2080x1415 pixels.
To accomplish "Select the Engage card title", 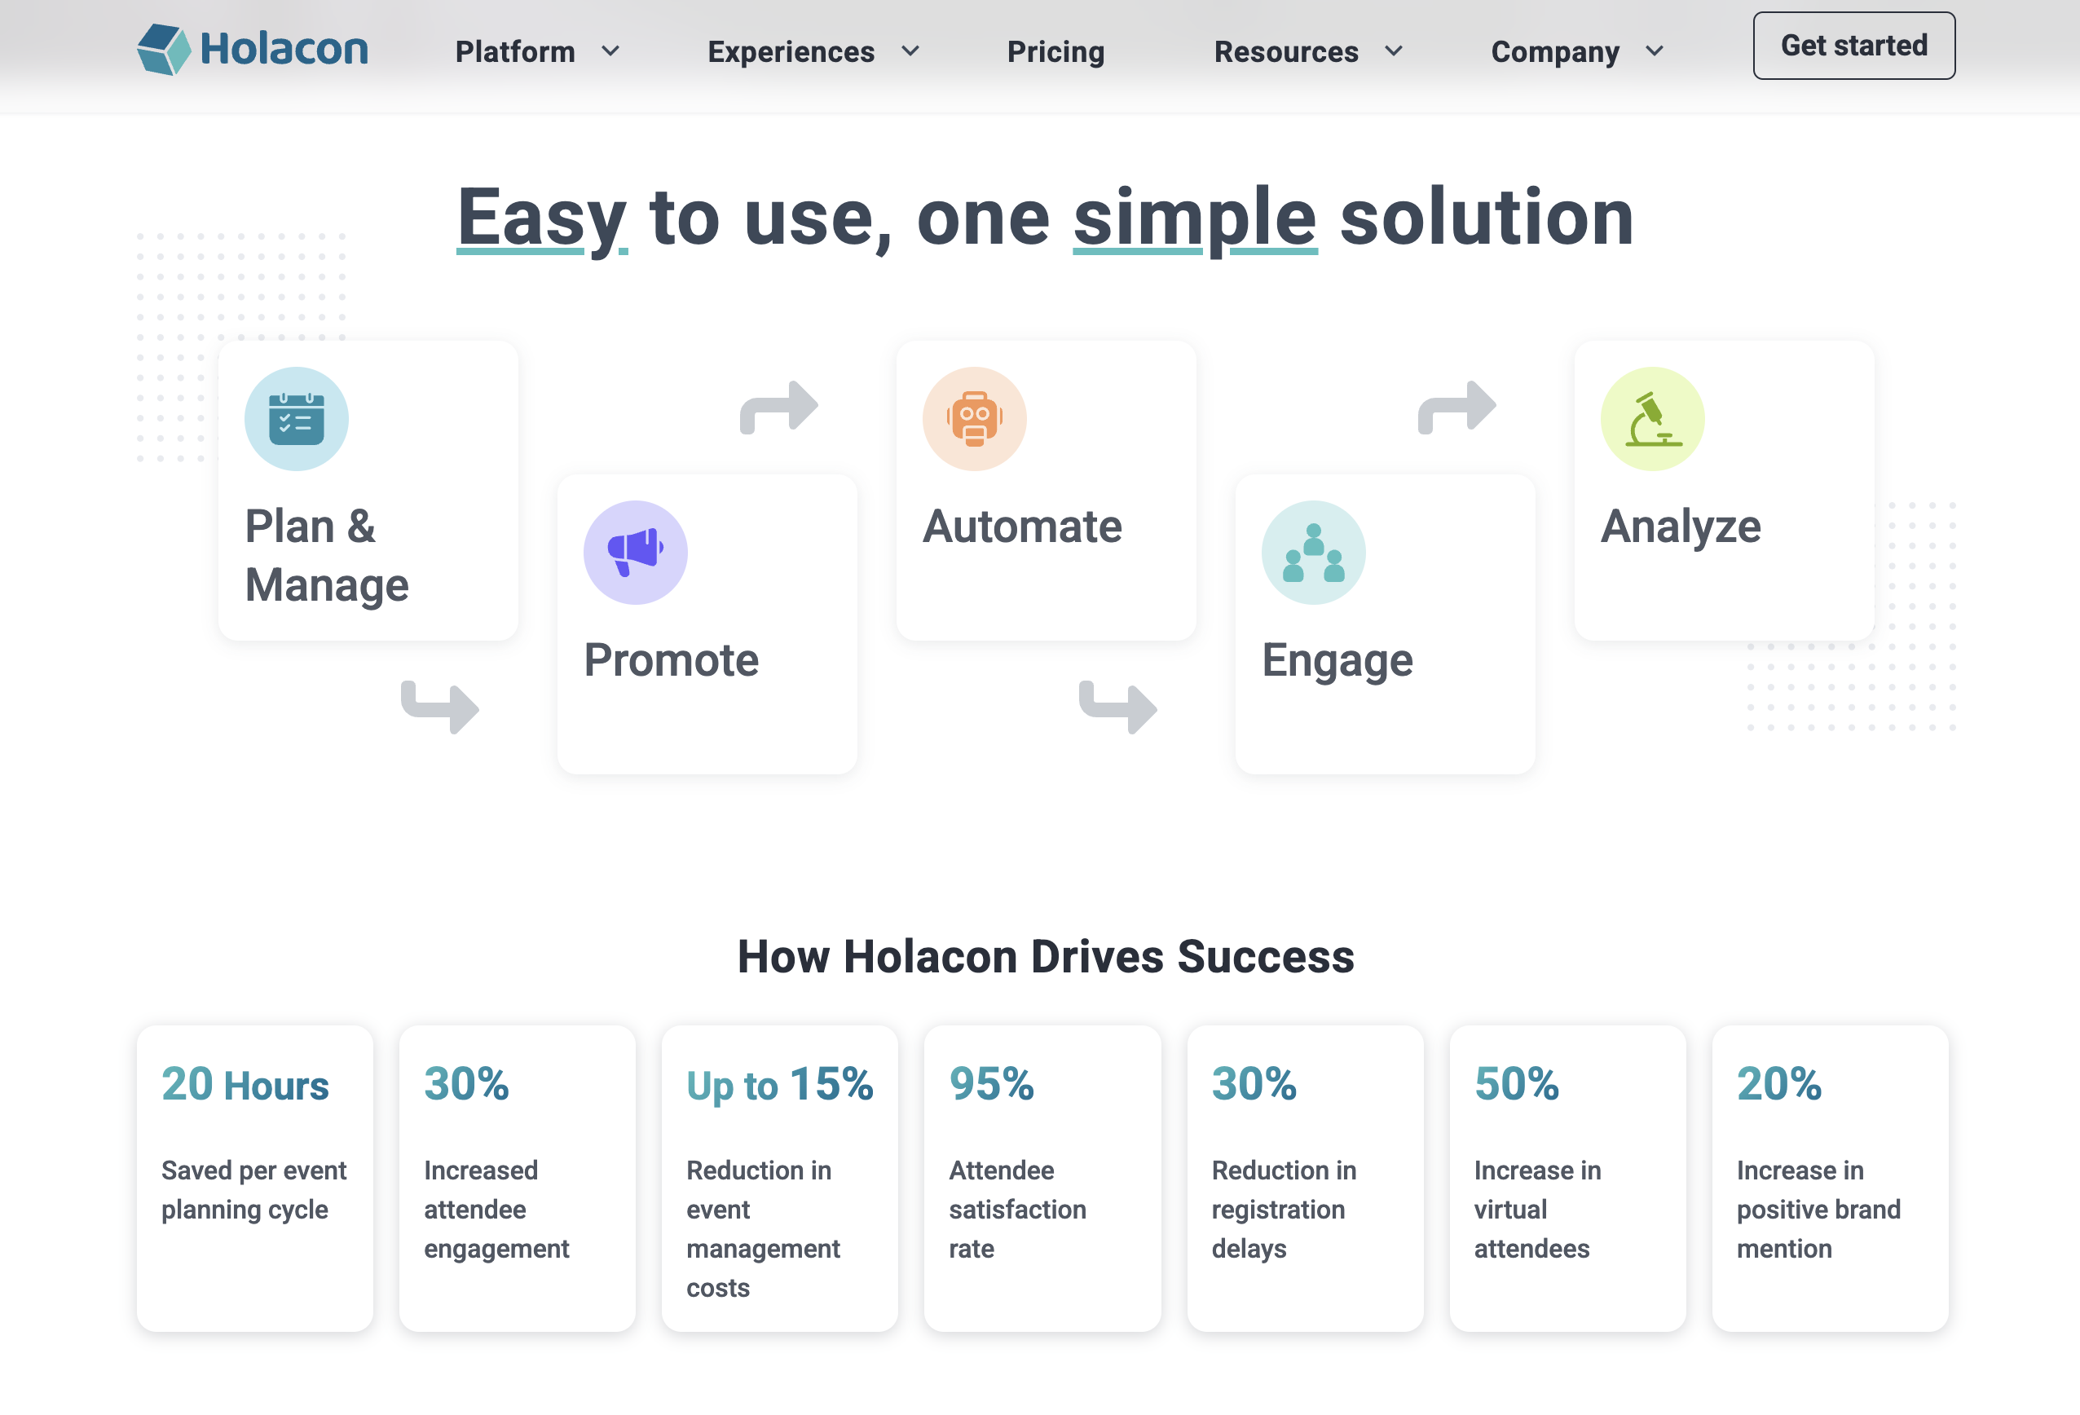I will click(x=1337, y=661).
